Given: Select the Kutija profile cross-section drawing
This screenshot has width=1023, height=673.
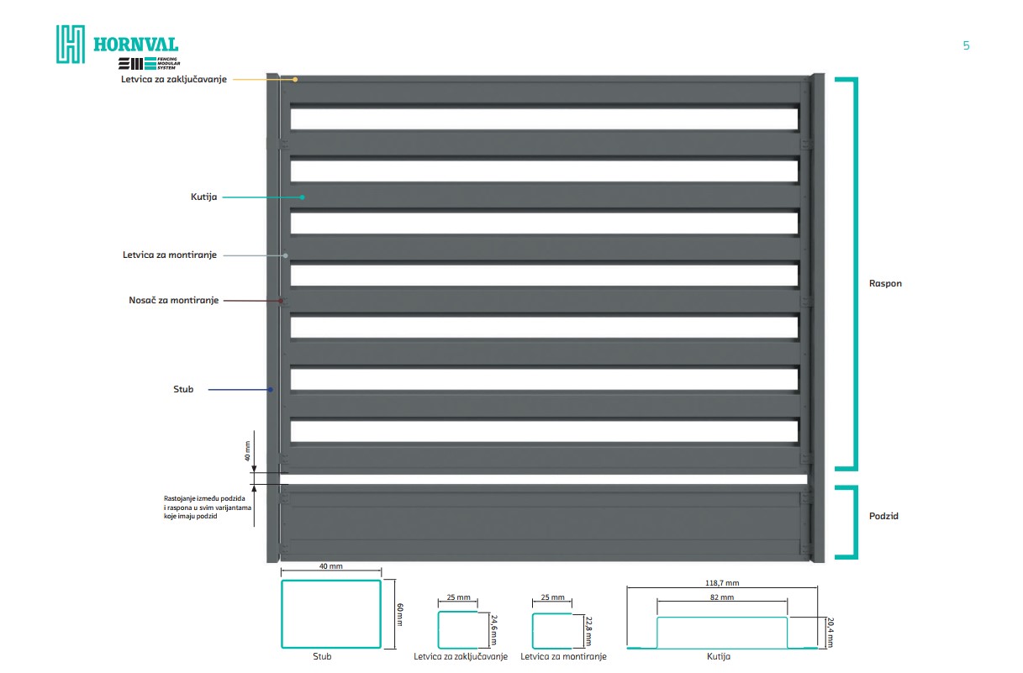Looking at the screenshot, I should pyautogui.click(x=722, y=632).
